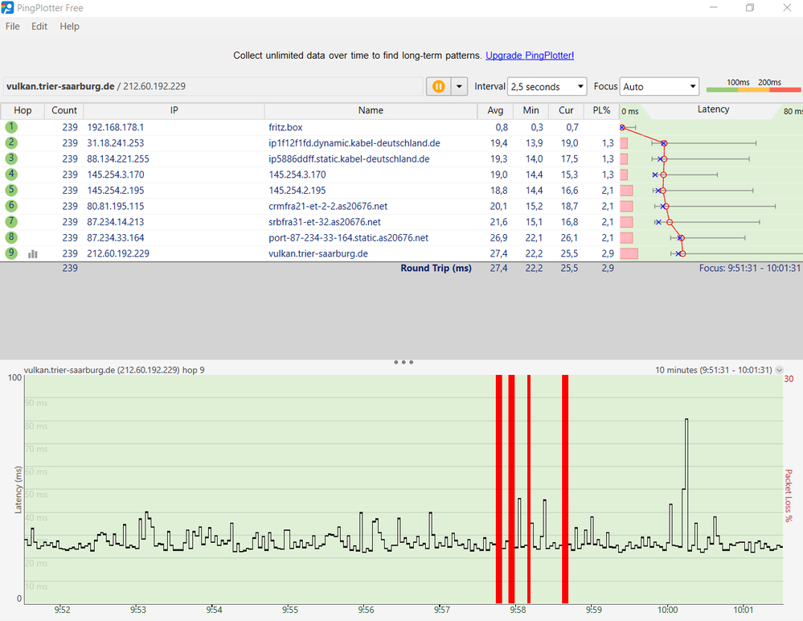The width and height of the screenshot is (803, 621).
Task: Open the File menu
Action: (x=13, y=27)
